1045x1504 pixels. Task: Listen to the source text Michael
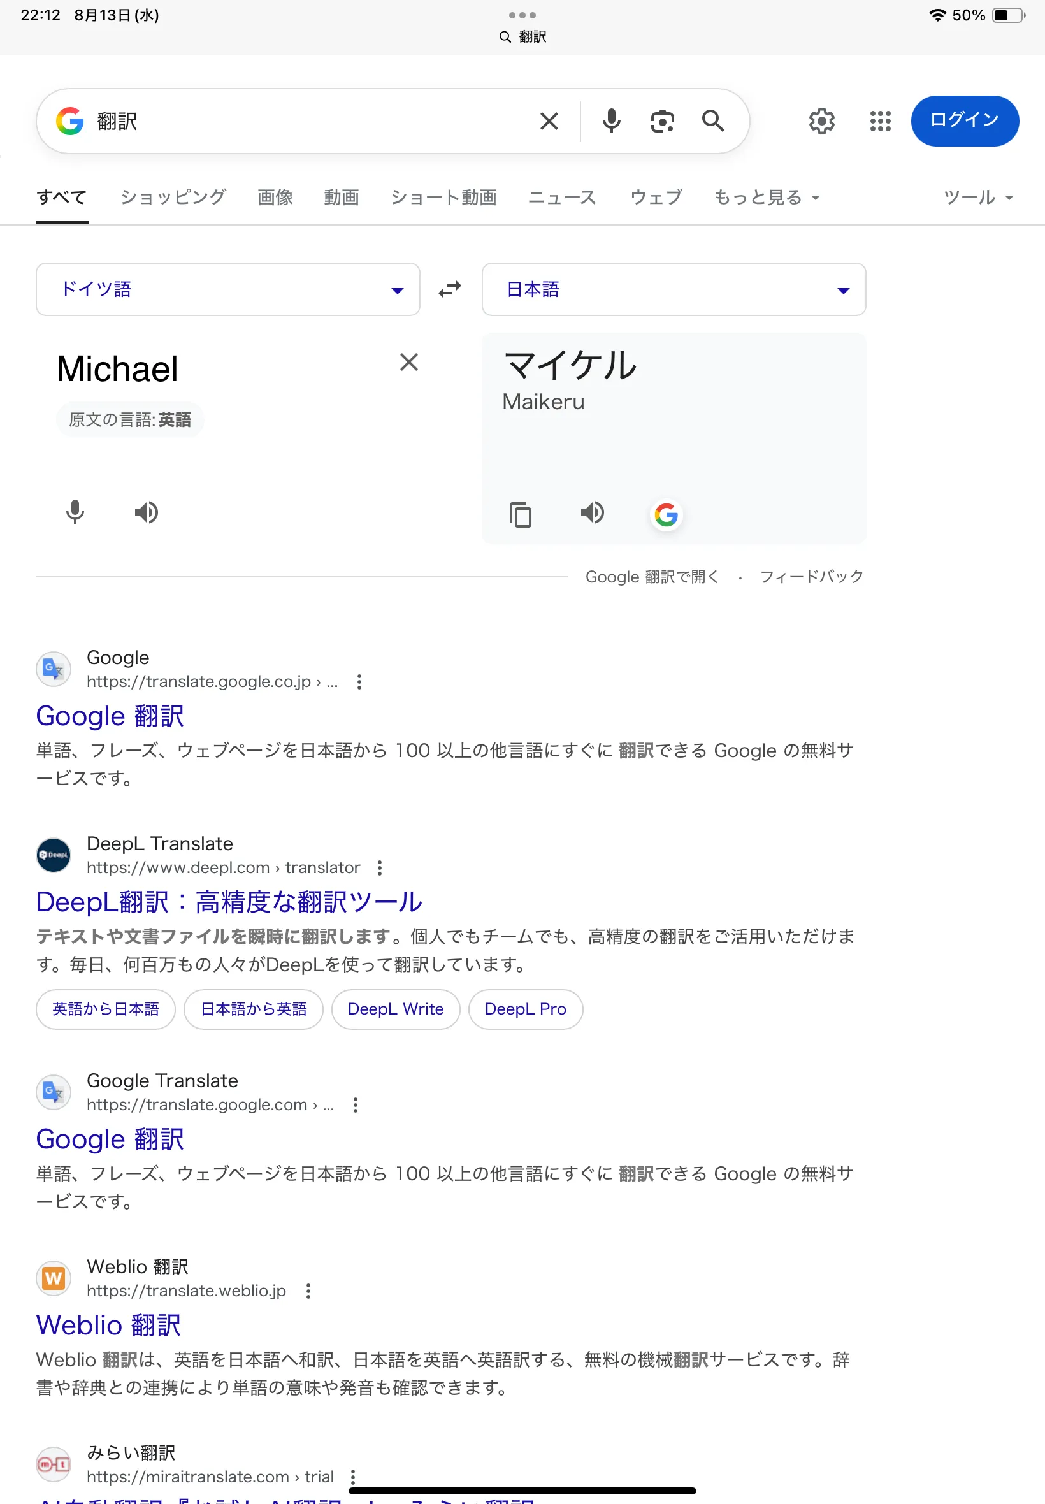pyautogui.click(x=146, y=512)
